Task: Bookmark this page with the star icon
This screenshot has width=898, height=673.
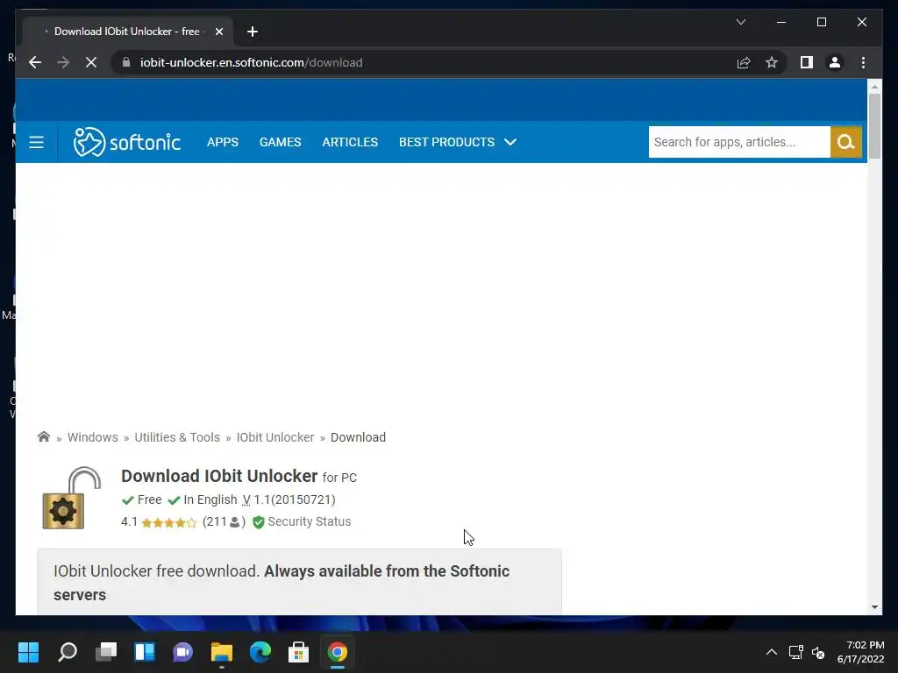Action: [772, 62]
